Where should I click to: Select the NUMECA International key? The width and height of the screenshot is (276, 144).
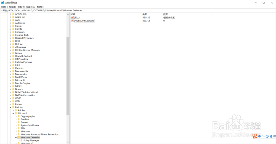coord(26,92)
